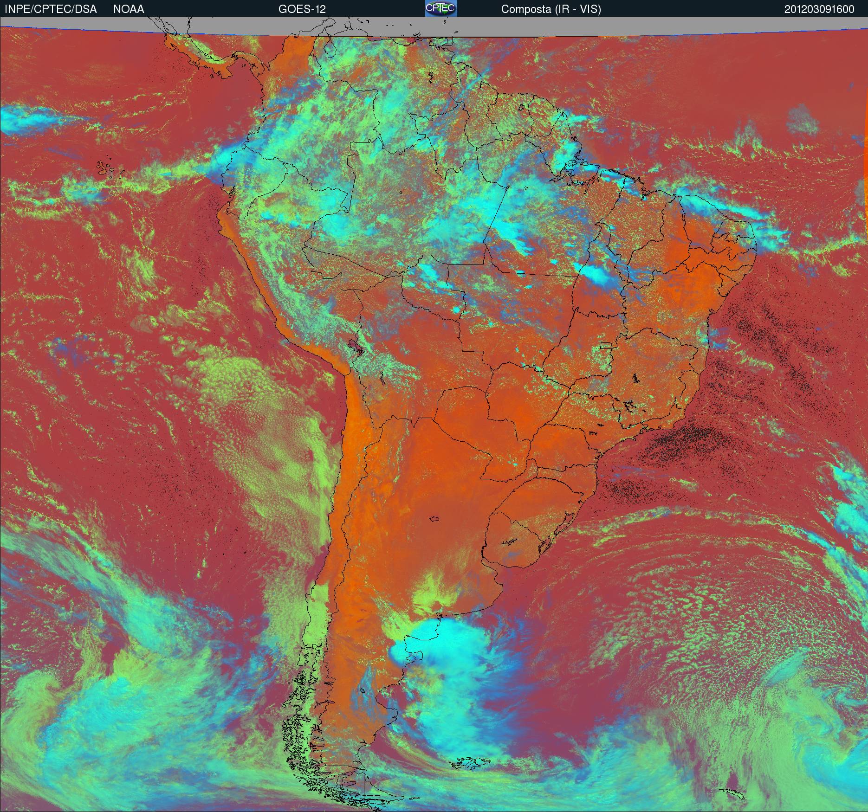Click the 'GOES-12' satellite label

pyautogui.click(x=302, y=9)
